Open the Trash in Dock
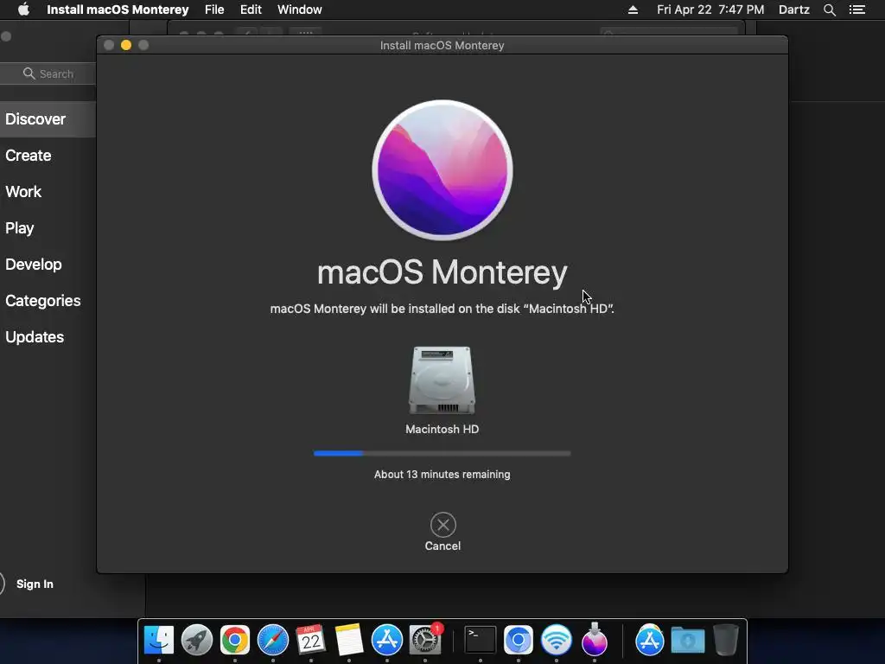 (x=725, y=640)
